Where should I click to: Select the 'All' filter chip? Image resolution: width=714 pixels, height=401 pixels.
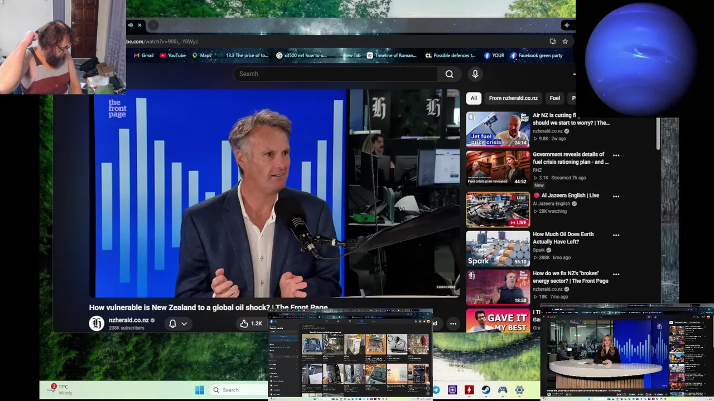coord(474,98)
